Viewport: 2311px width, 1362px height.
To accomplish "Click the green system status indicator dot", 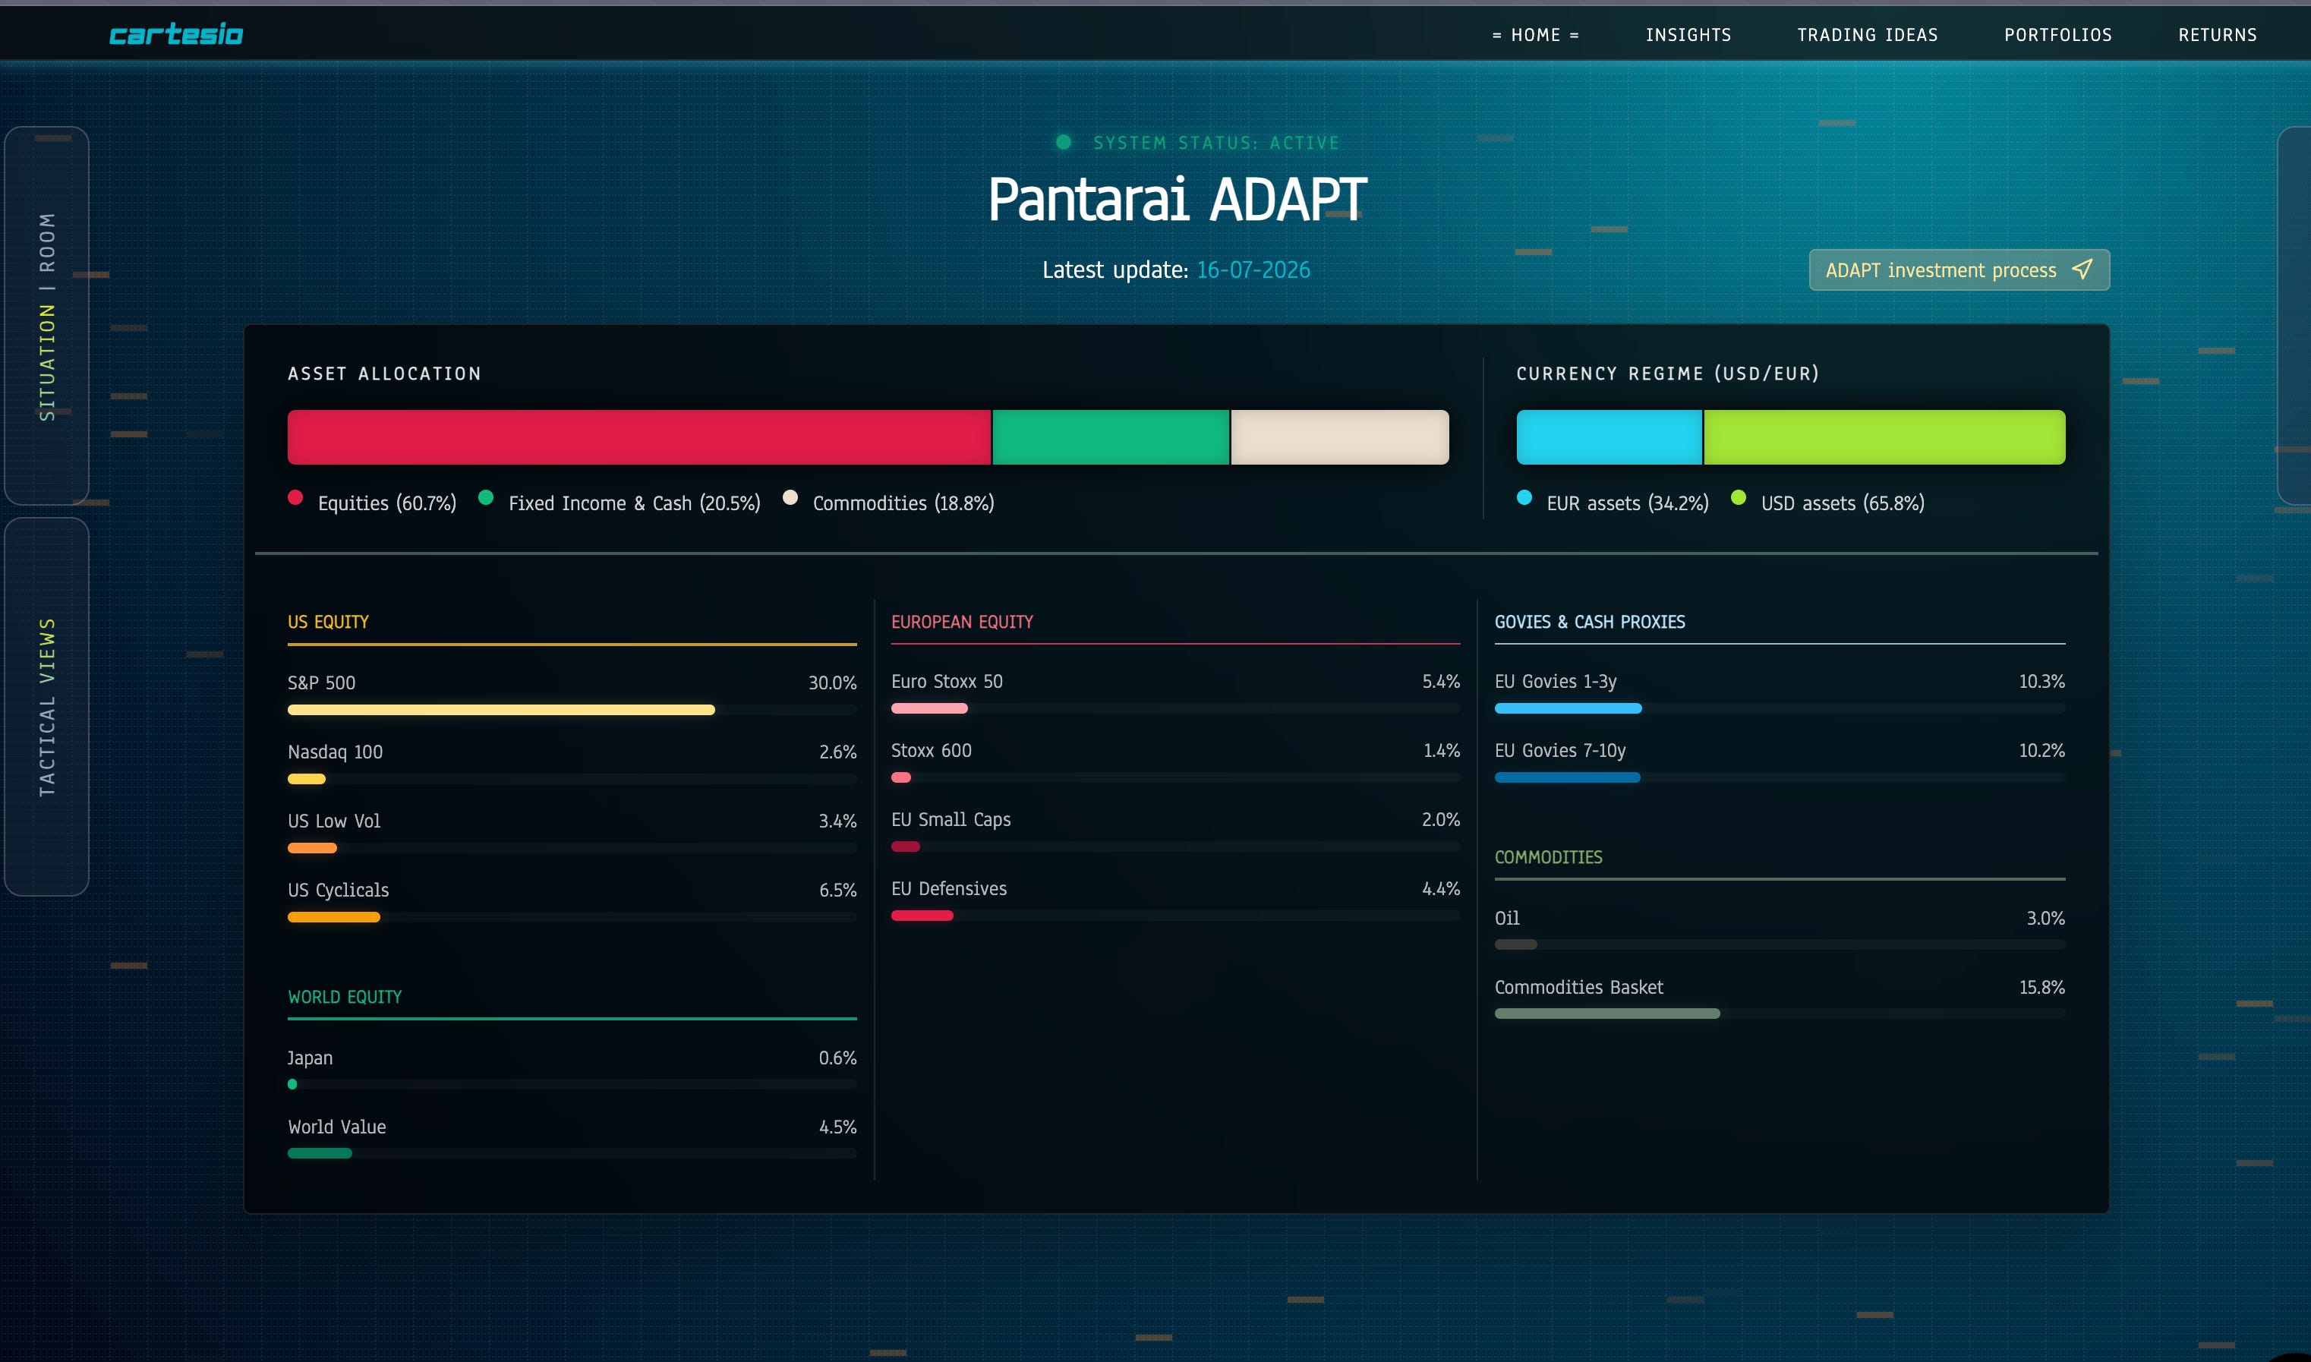I will 1064,142.
